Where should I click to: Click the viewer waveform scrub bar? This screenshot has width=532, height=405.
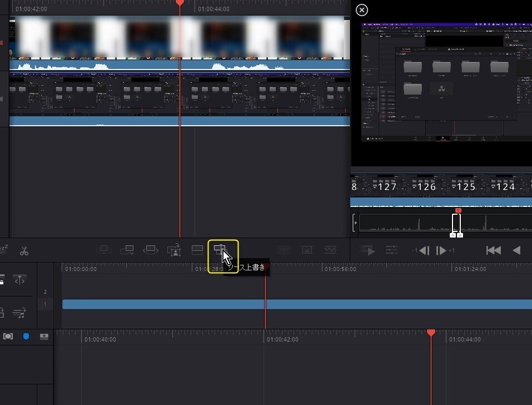[x=445, y=223]
